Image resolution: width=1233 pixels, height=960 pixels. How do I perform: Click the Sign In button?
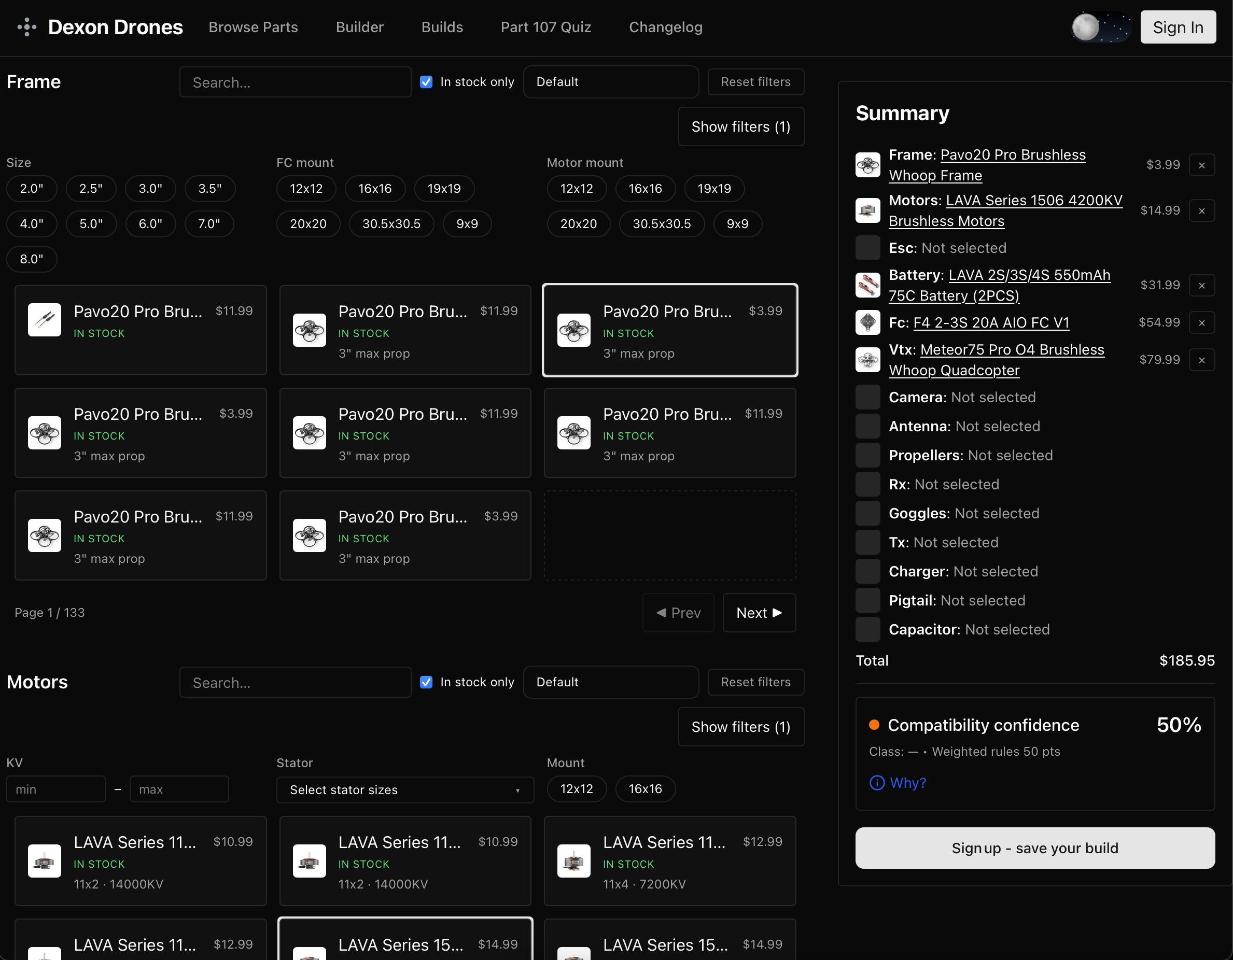[x=1178, y=27]
